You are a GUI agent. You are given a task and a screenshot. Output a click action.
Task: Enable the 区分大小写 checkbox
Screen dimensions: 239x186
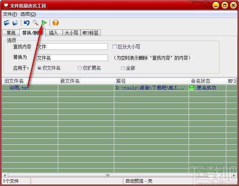tap(115, 47)
